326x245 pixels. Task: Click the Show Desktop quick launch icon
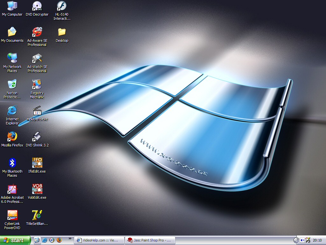(x=37, y=240)
